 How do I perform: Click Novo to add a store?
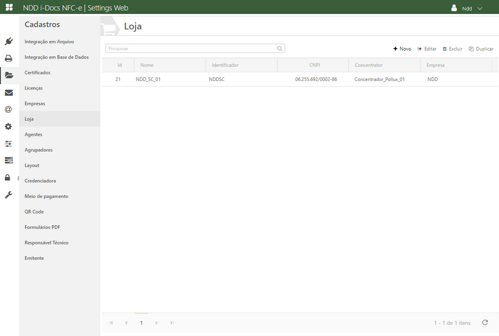[x=402, y=49]
